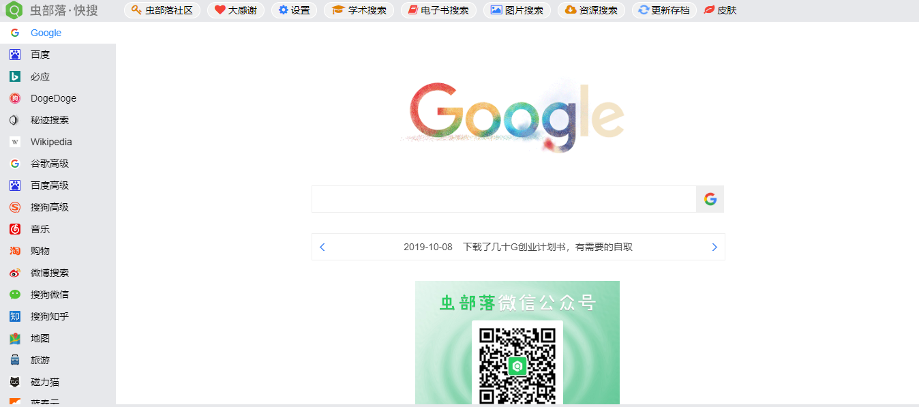919x407 pixels.
Task: Select 百度高级 icon in sidebar
Action: [15, 185]
